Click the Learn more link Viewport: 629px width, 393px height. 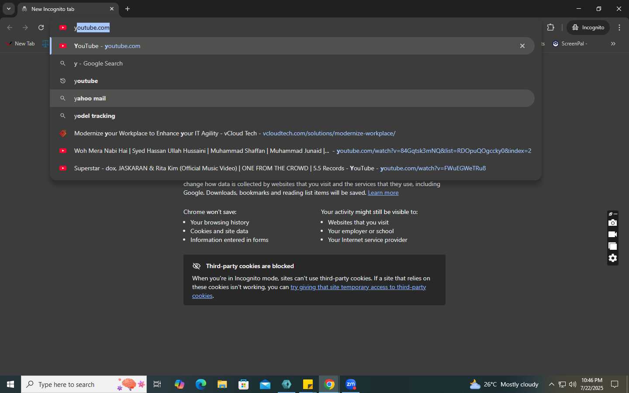(x=383, y=193)
